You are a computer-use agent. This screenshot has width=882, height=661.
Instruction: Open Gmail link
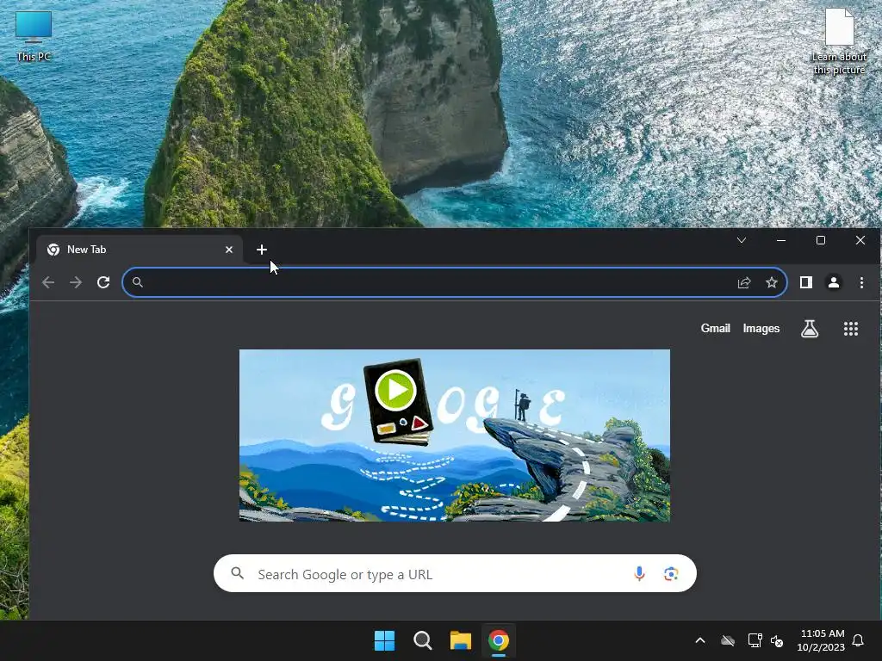(715, 328)
